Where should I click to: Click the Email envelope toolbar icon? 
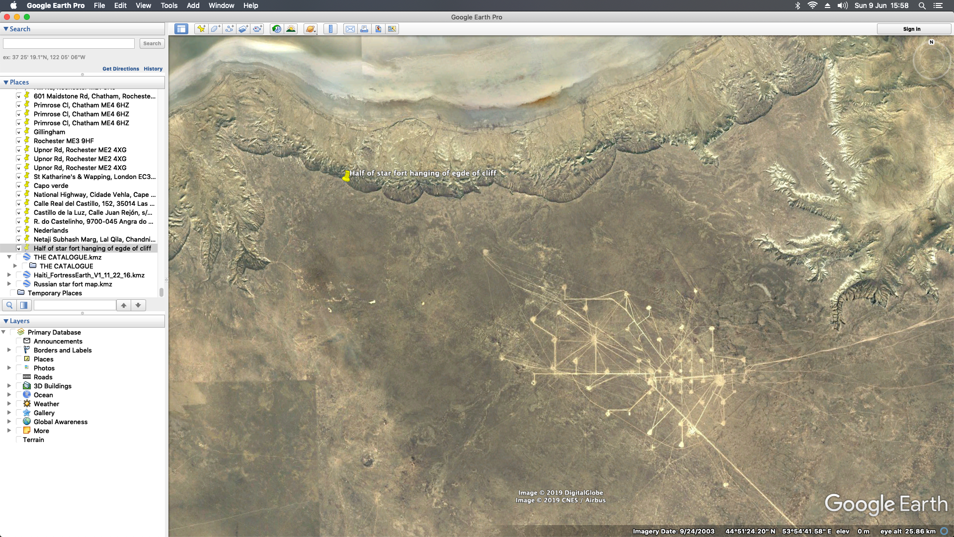tap(350, 29)
